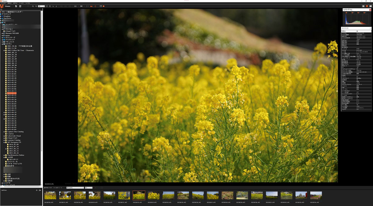Select folder 2021-05-04
Screen dimensions: 373x206
click(12, 129)
